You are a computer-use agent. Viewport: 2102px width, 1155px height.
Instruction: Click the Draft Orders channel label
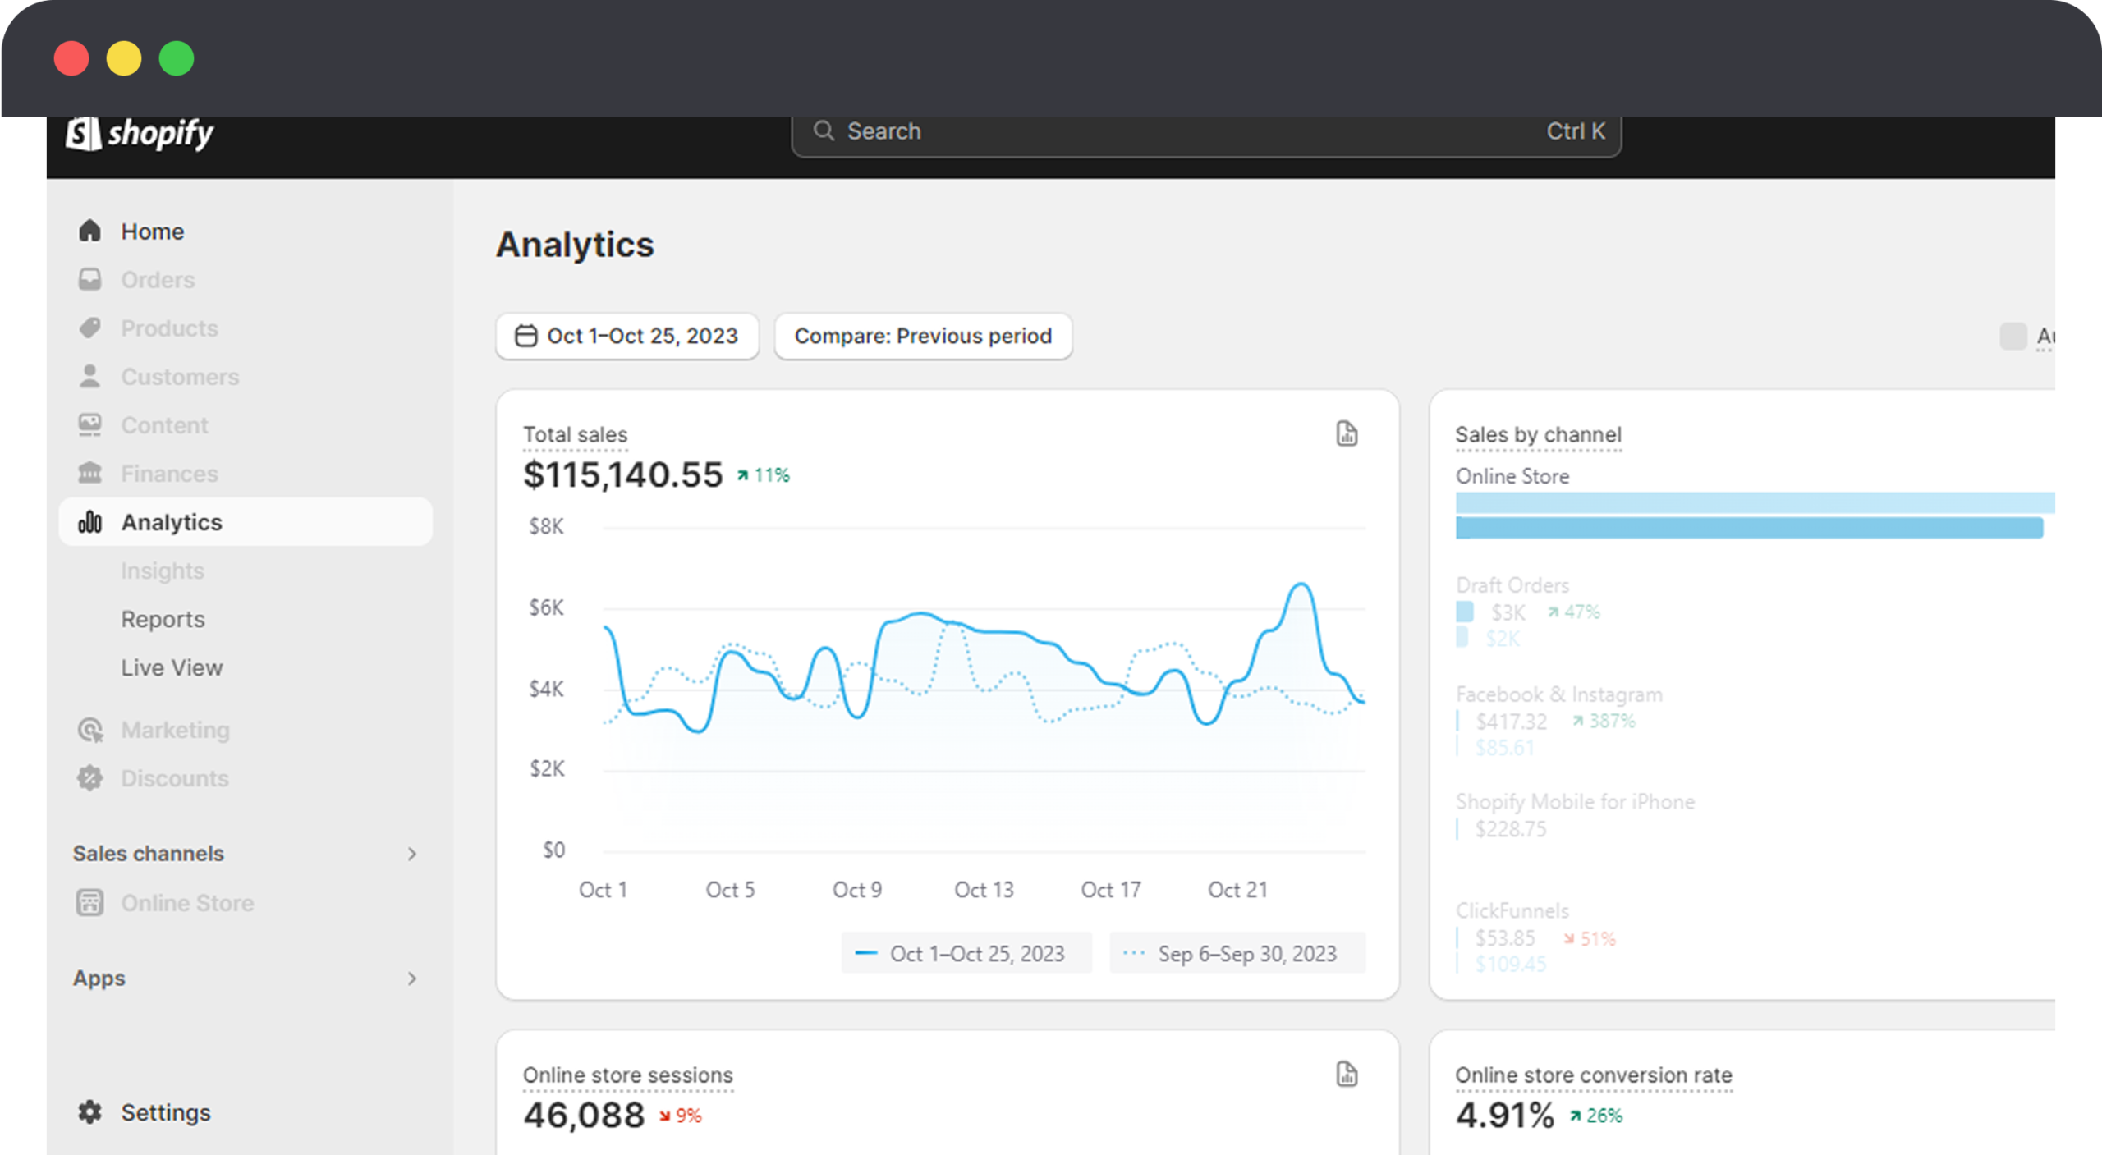pyautogui.click(x=1512, y=585)
